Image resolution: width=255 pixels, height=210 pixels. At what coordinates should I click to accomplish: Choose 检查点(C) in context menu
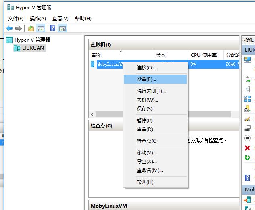point(155,141)
